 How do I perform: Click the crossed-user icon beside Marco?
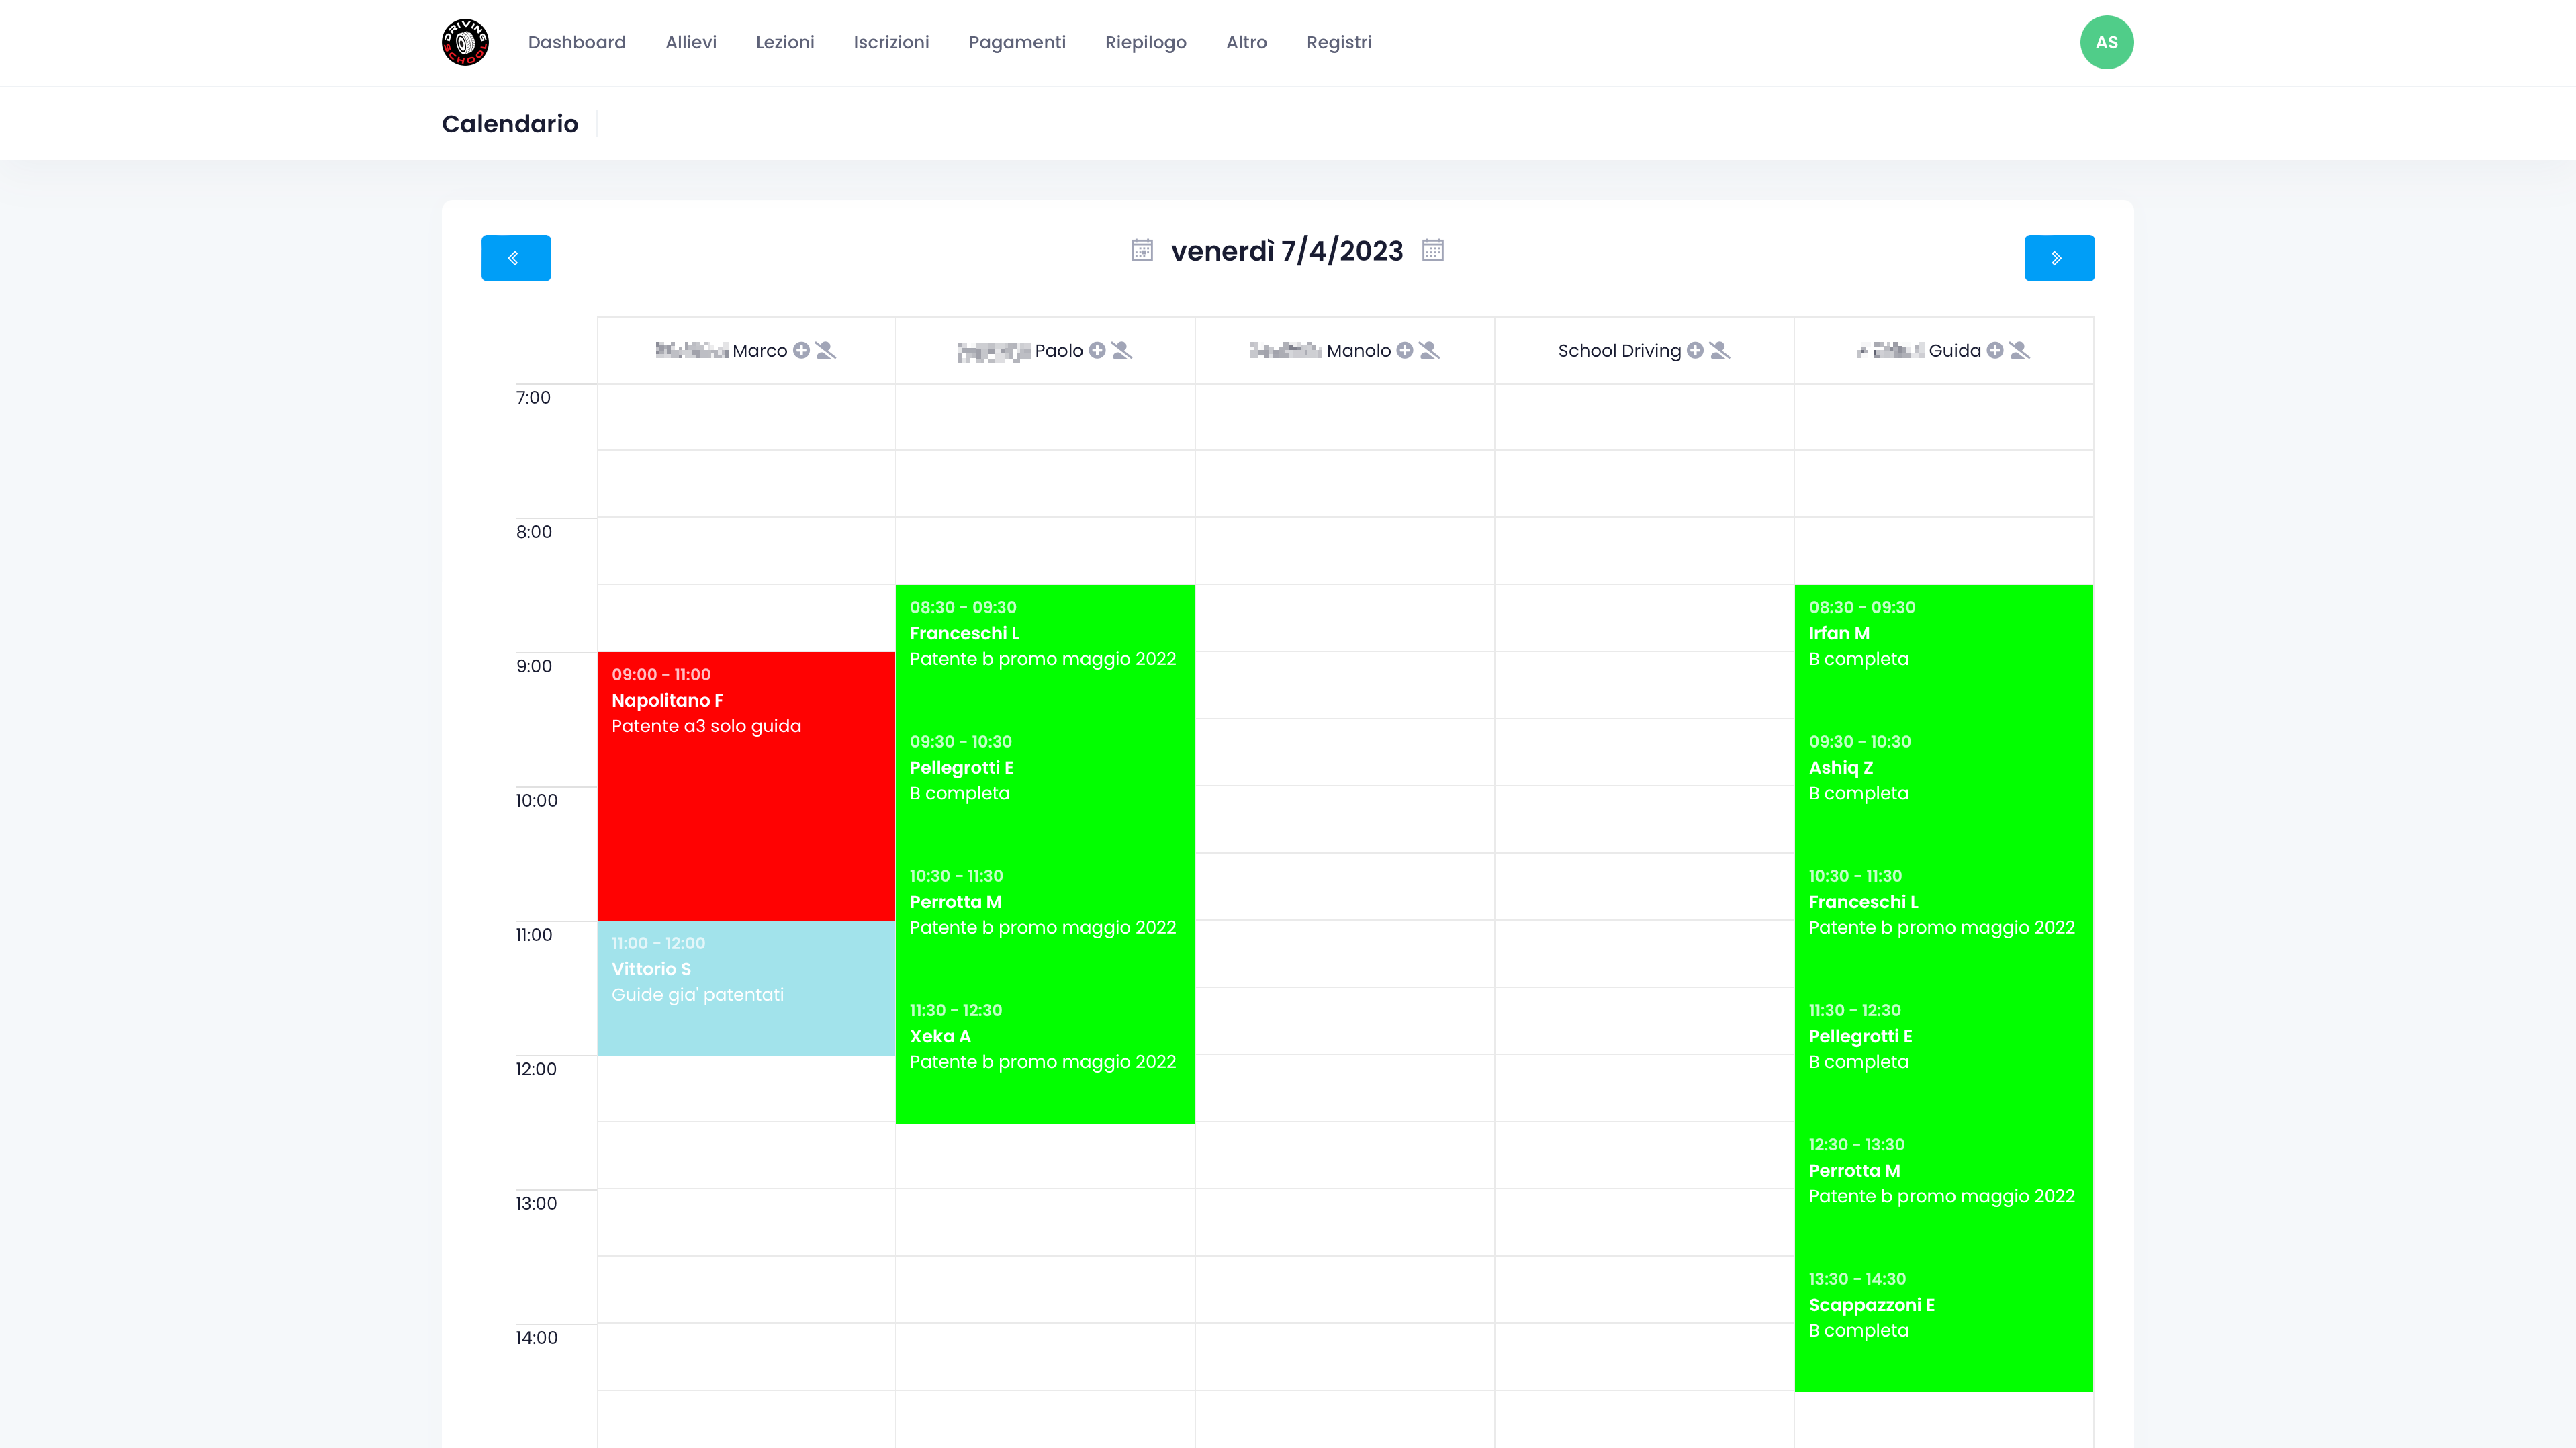tap(825, 350)
